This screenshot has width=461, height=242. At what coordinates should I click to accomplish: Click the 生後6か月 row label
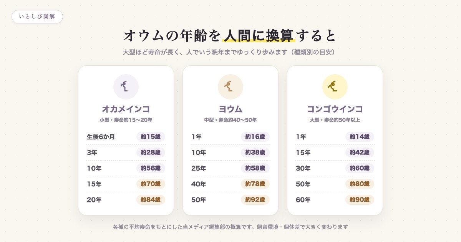[x=101, y=137]
